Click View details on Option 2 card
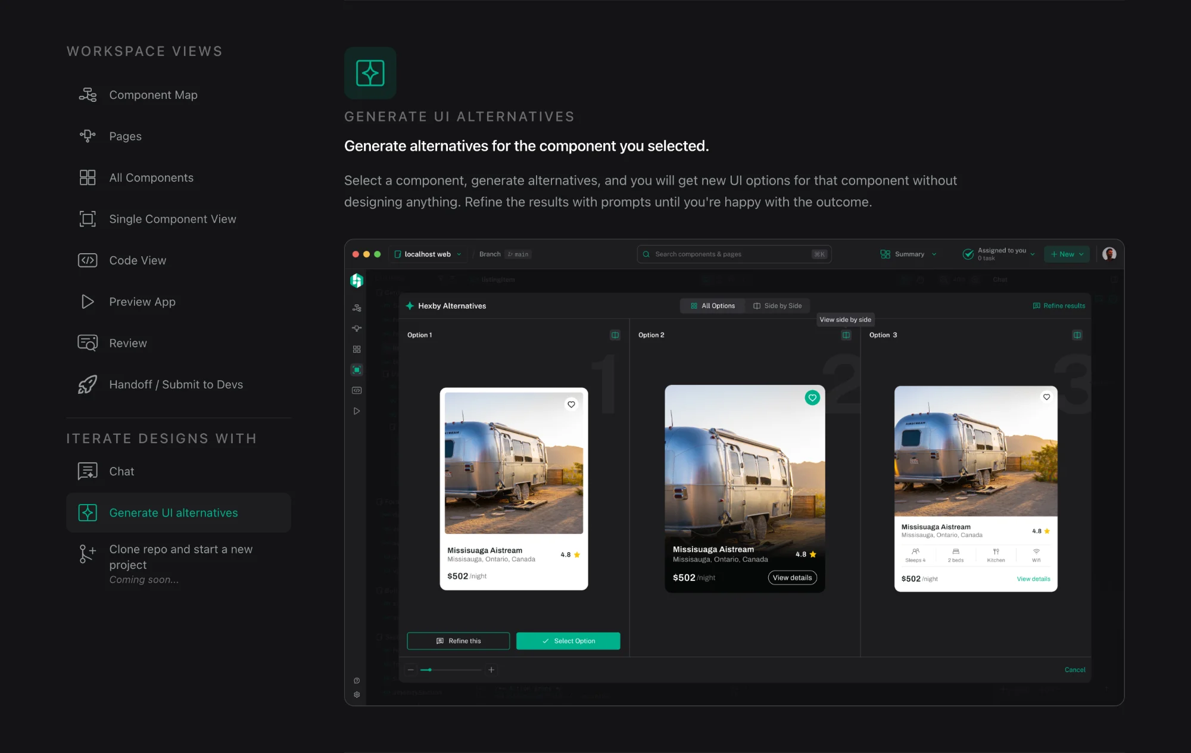The width and height of the screenshot is (1191, 753). click(x=793, y=578)
